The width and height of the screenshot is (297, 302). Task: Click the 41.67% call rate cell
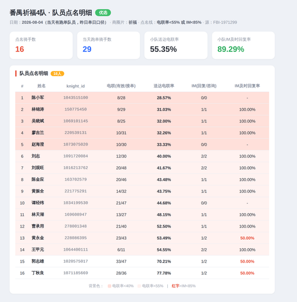[x=164, y=168]
